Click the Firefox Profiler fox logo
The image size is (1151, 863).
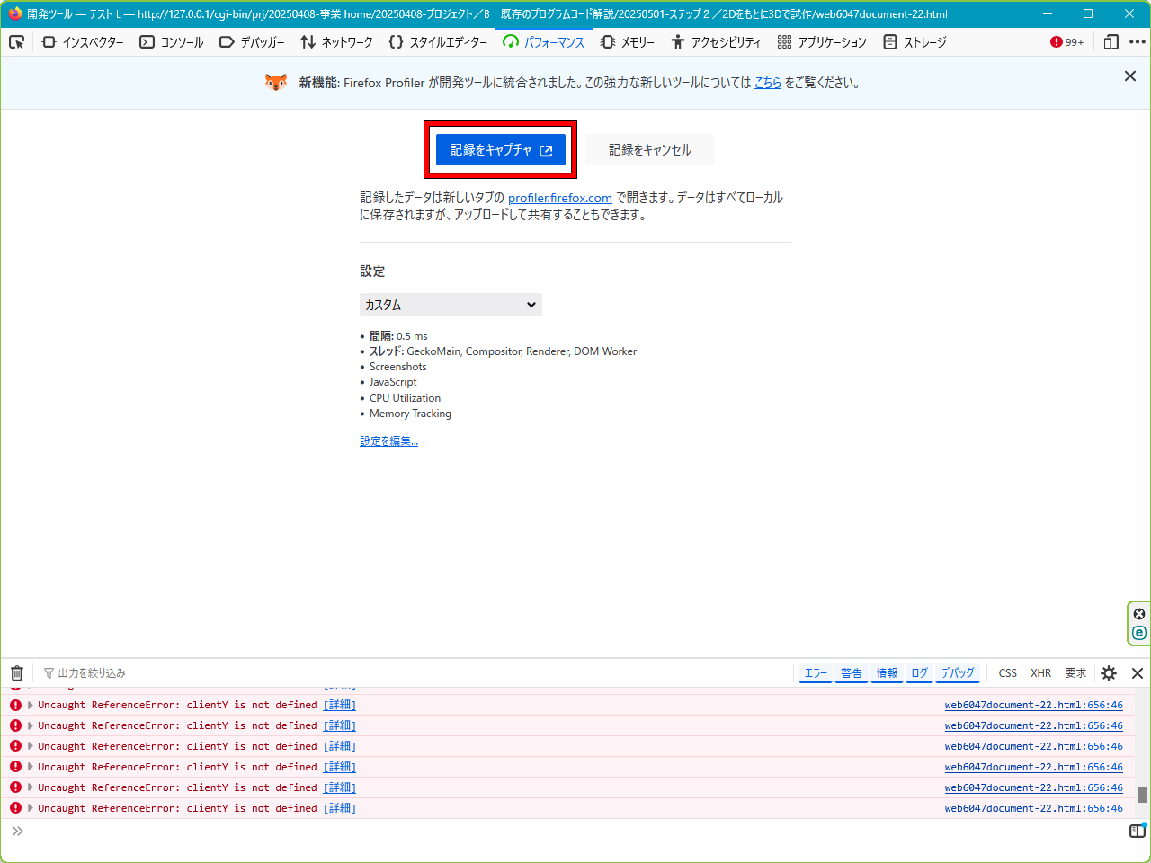point(276,83)
